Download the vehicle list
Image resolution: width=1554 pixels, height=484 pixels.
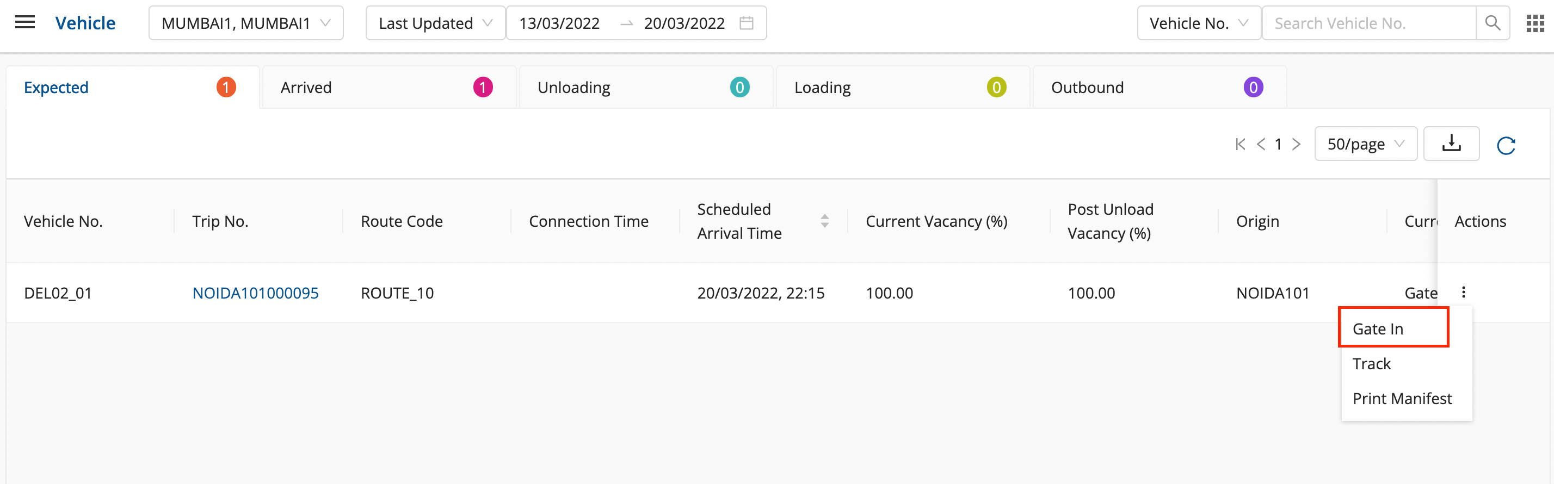[x=1451, y=144]
